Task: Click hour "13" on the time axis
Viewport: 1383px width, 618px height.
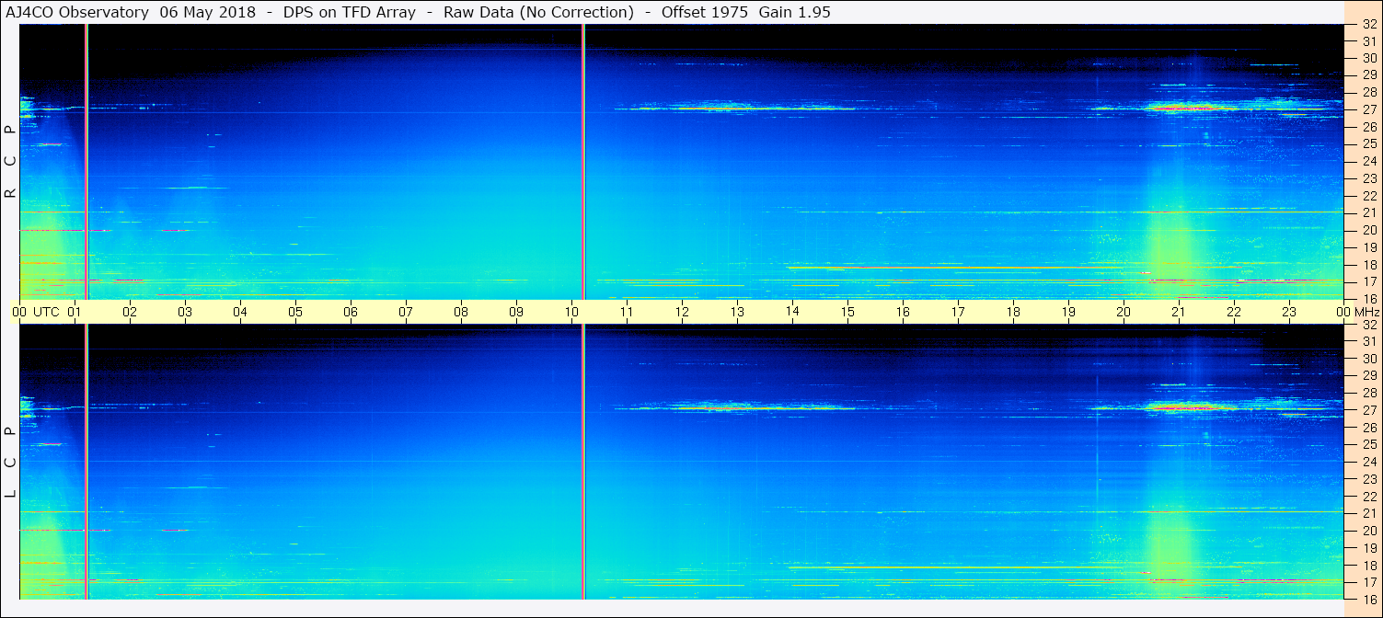Action: pos(737,312)
